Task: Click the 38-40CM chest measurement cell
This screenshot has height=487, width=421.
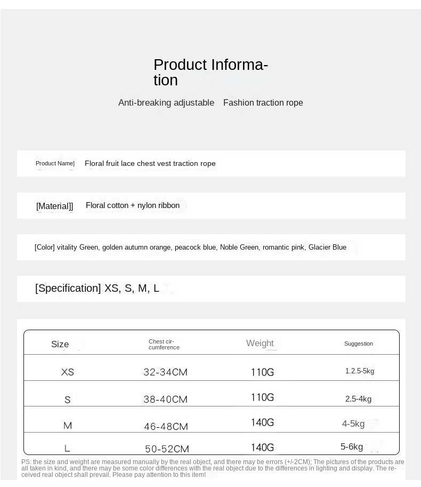Action: 165,400
